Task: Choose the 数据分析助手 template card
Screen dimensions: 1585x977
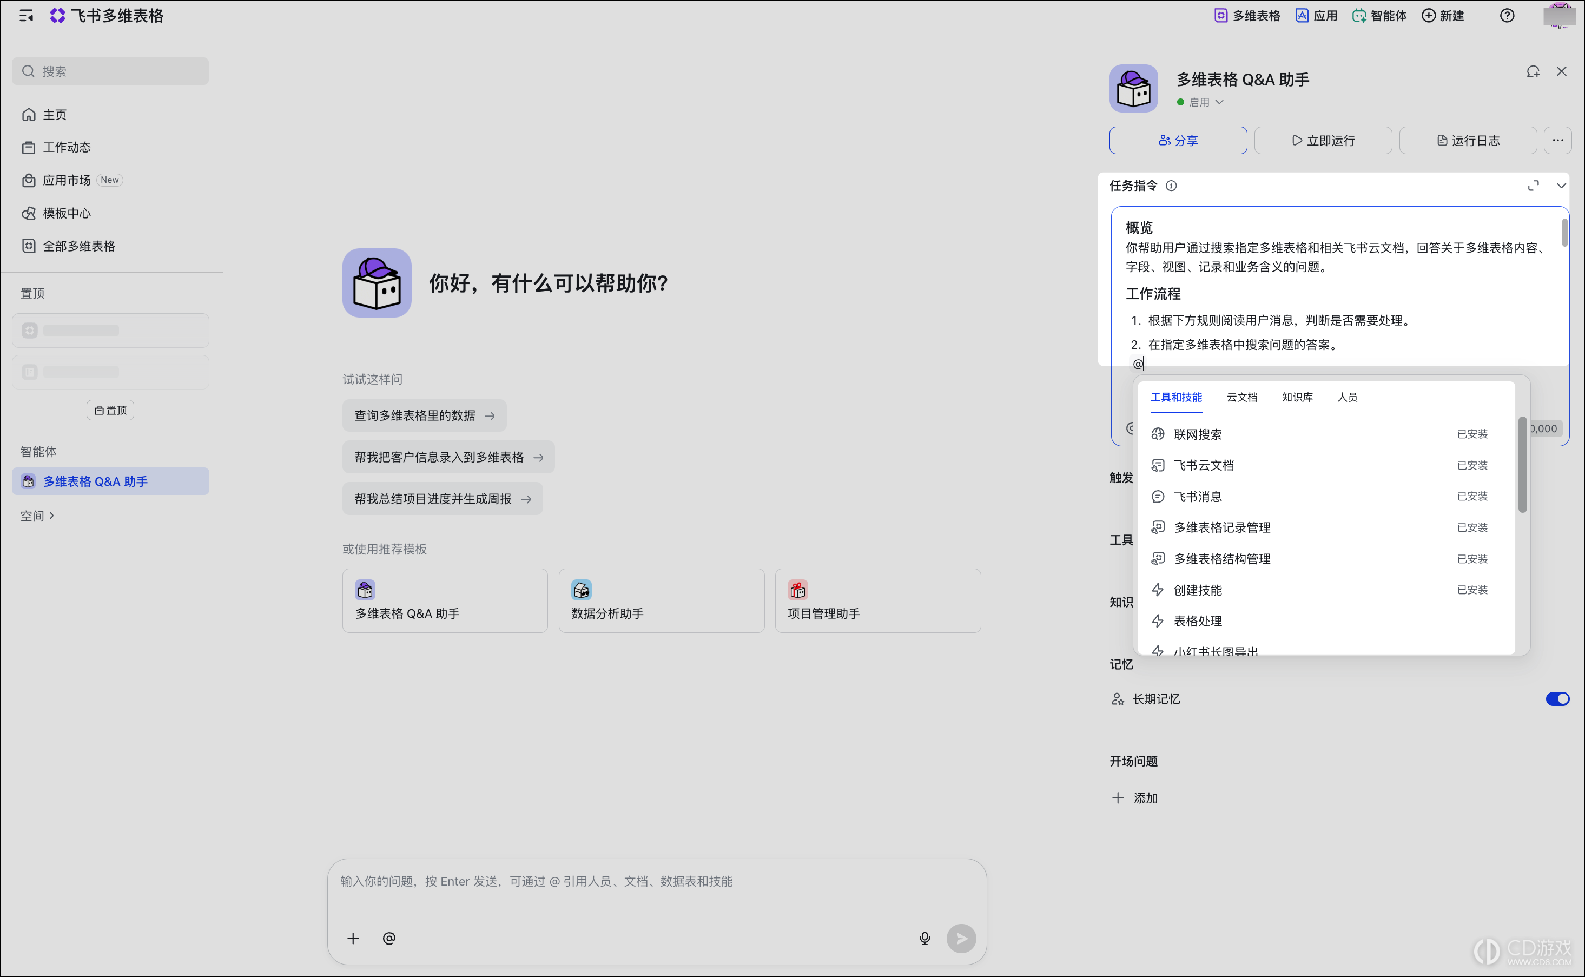Action: coord(661,600)
